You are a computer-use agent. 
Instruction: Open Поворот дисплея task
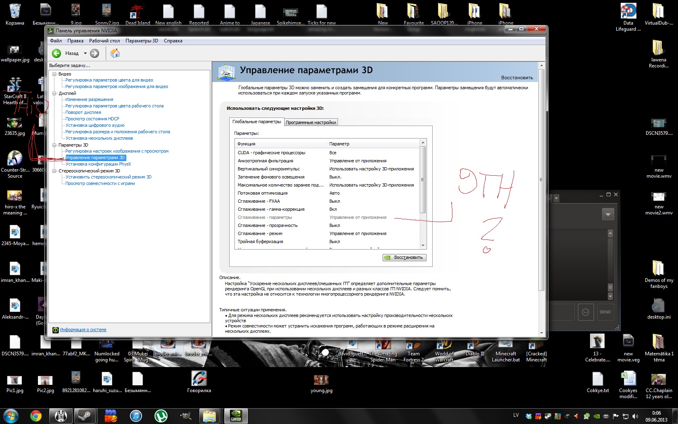pyautogui.click(x=83, y=112)
